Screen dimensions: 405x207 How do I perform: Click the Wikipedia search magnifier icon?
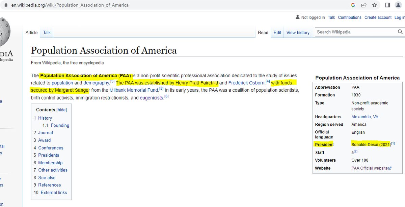tap(400, 32)
